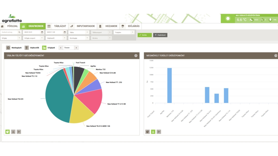Switch left chart to bar view

(13, 132)
